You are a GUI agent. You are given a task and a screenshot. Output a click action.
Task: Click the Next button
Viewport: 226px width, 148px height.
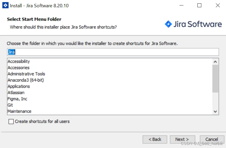182,139
